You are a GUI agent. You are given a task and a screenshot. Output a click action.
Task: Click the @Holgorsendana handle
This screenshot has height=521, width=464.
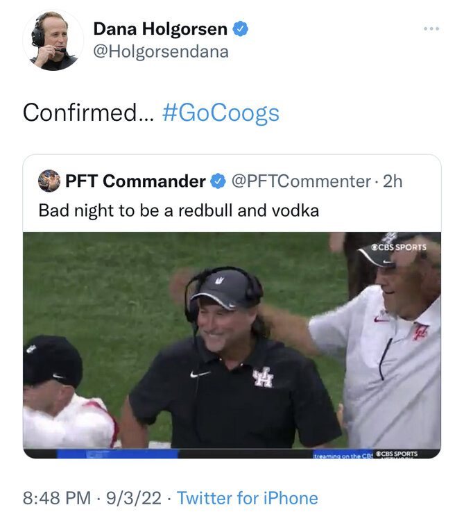(x=160, y=52)
